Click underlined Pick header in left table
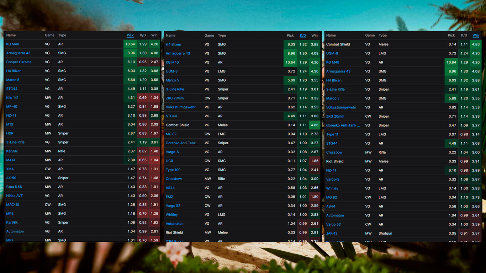This screenshot has width=486, height=273. 130,35
